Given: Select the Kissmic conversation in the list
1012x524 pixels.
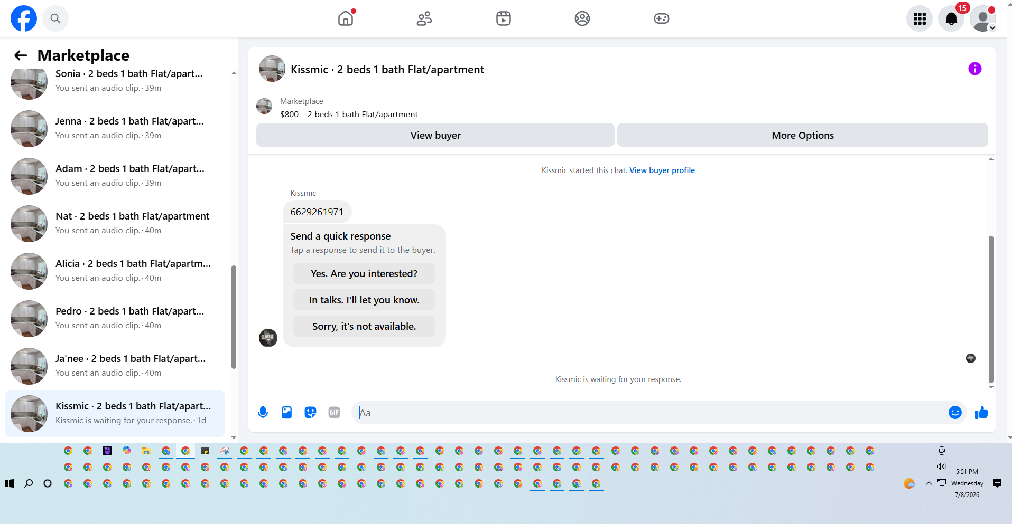Looking at the screenshot, I should click(x=115, y=413).
